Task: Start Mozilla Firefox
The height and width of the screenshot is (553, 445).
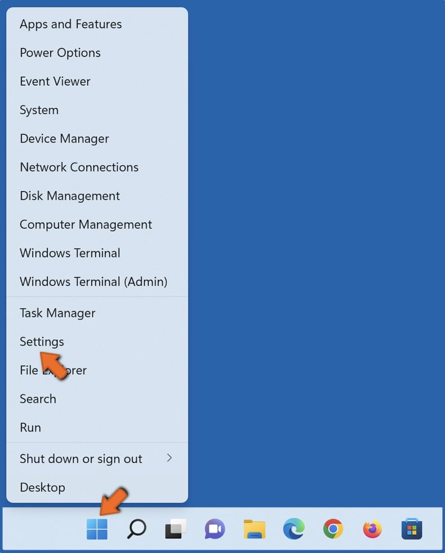Action: (x=372, y=529)
